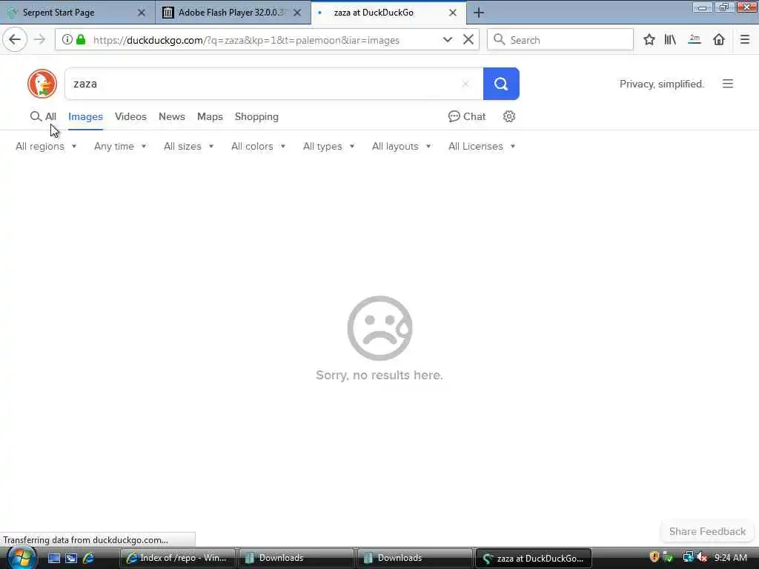This screenshot has height=569, width=759.
Task: Close the Adobe Flash Player tab
Action: point(297,13)
